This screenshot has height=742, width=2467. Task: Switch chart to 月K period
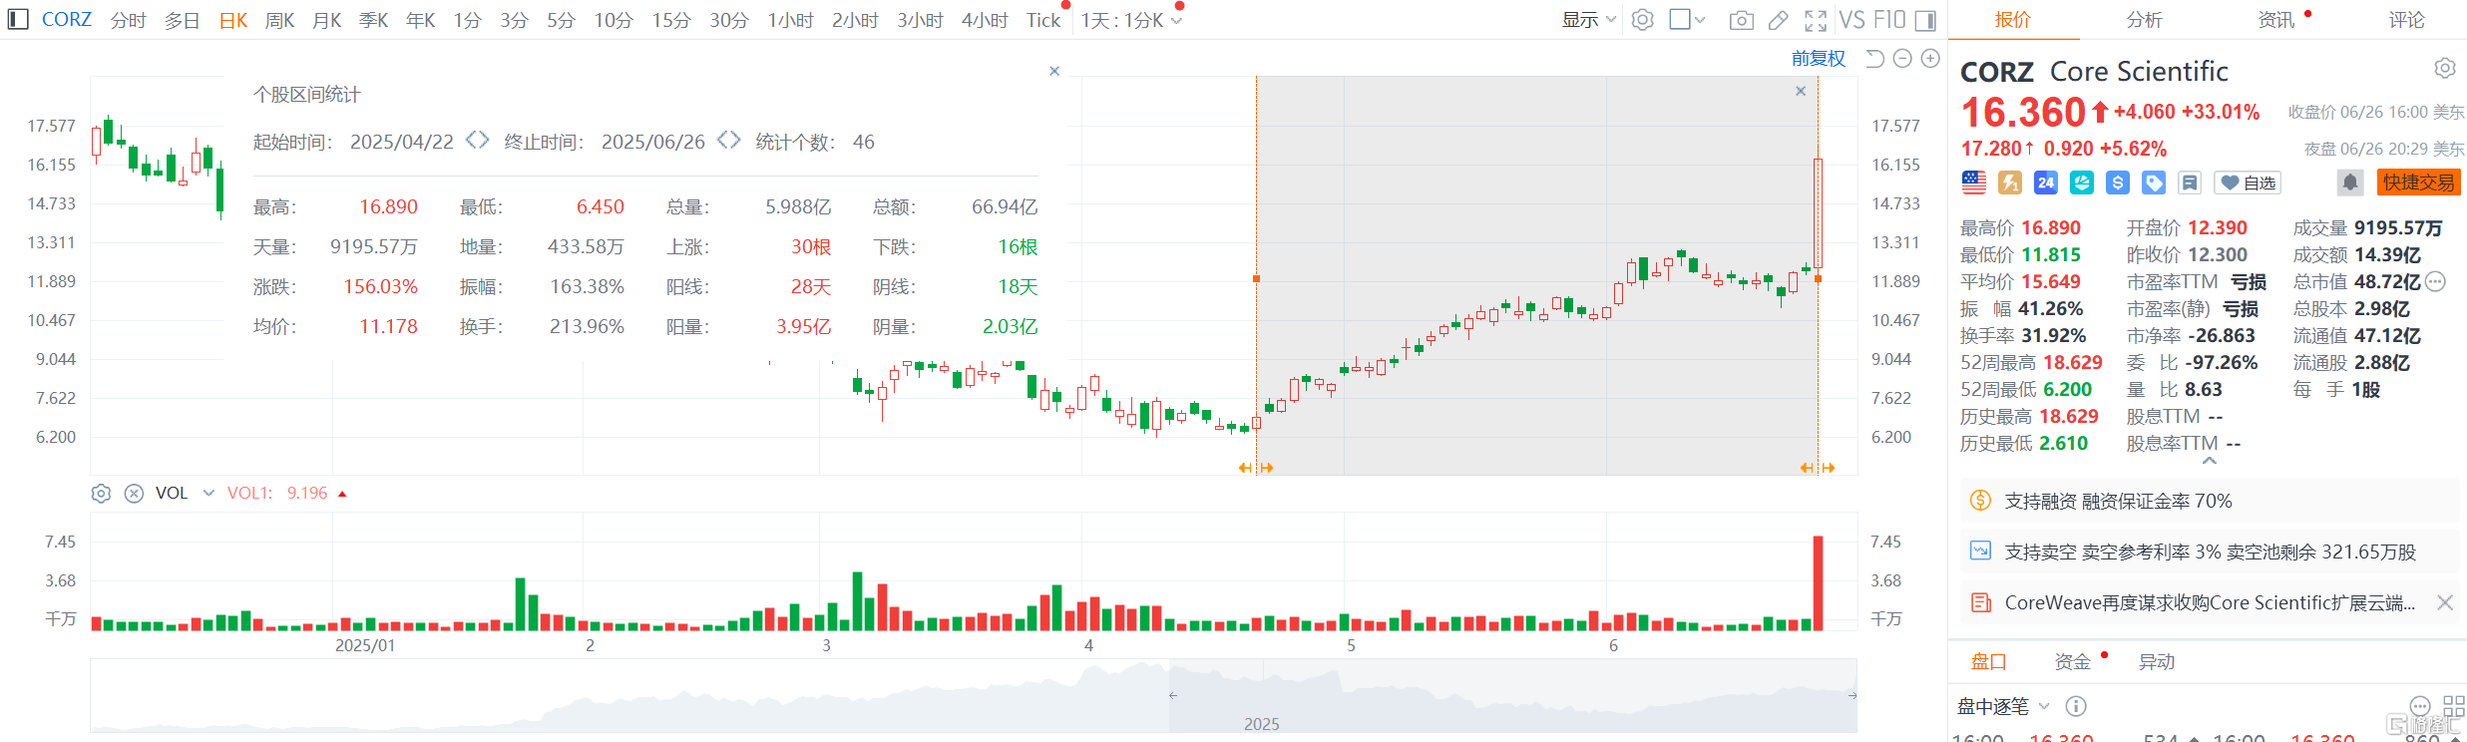(x=327, y=20)
